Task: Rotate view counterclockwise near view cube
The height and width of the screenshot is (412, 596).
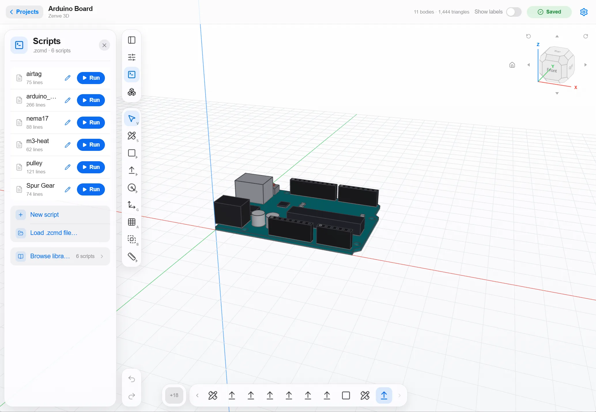Action: pyautogui.click(x=528, y=36)
